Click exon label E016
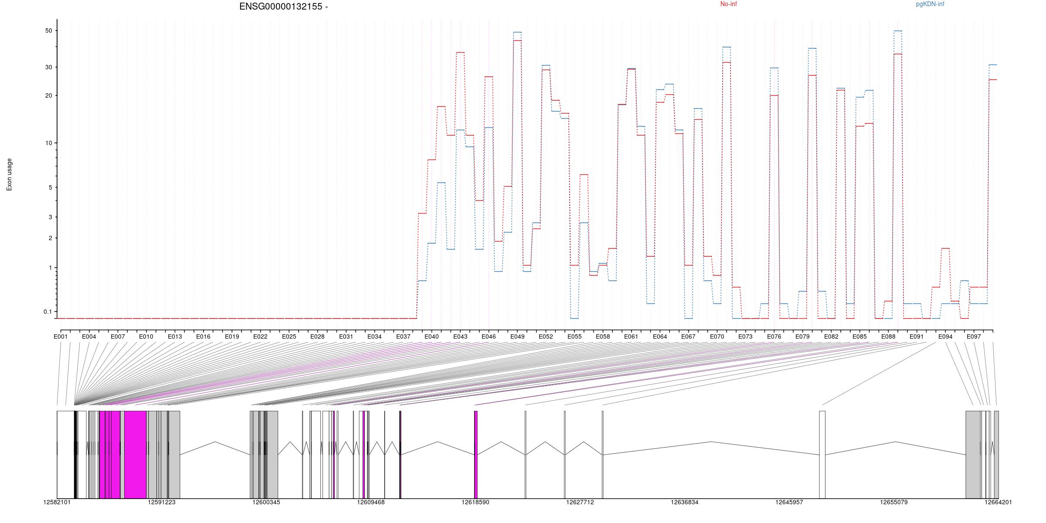This screenshot has height=523, width=1046. (x=203, y=336)
